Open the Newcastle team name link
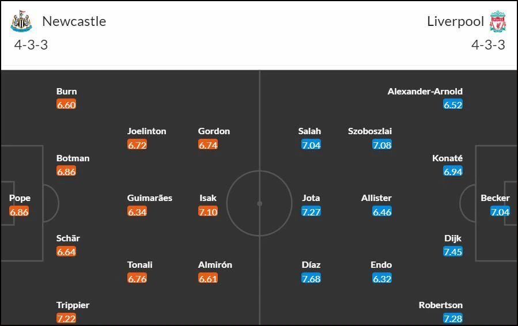Image resolution: width=518 pixels, height=326 pixels. (74, 21)
